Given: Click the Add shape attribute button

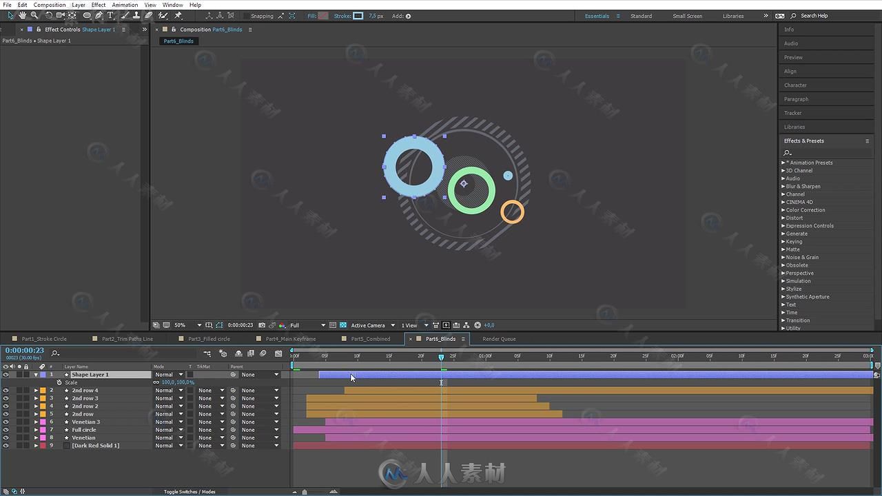Looking at the screenshot, I should coord(408,16).
